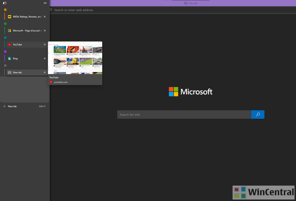The image size is (296, 201).
Task: Close the Microsoft Page d'accueil tab
Action: coord(45,31)
